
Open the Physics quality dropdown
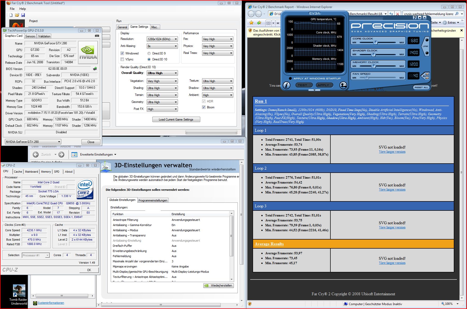click(x=218, y=46)
